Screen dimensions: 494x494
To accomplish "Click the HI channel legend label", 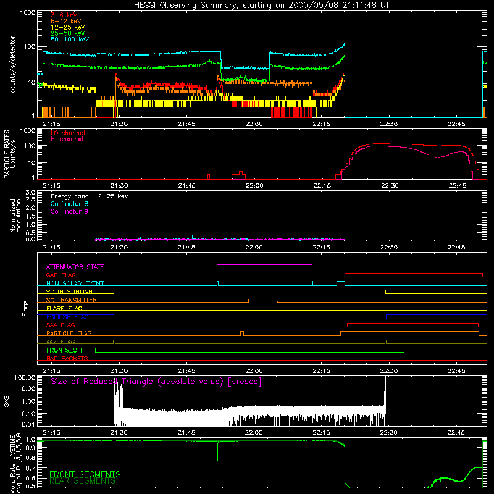I will pyautogui.click(x=67, y=140).
